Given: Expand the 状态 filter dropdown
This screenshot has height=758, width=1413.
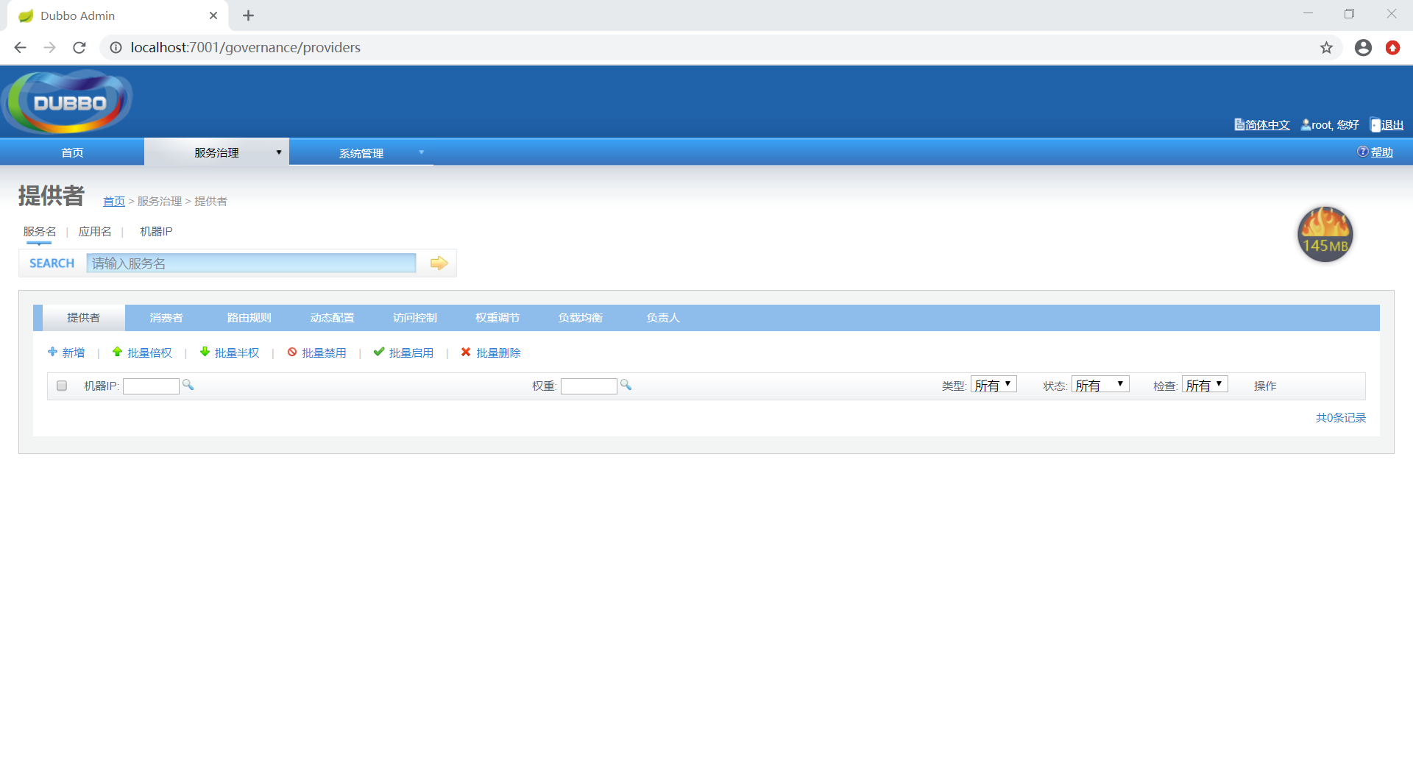Looking at the screenshot, I should point(1099,385).
